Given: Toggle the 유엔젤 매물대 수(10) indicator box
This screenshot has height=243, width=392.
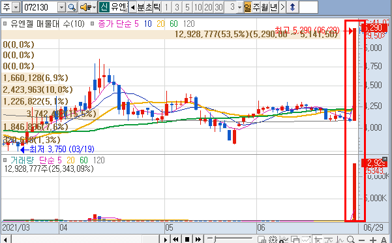Looking at the screenshot, I should click(x=5, y=24).
